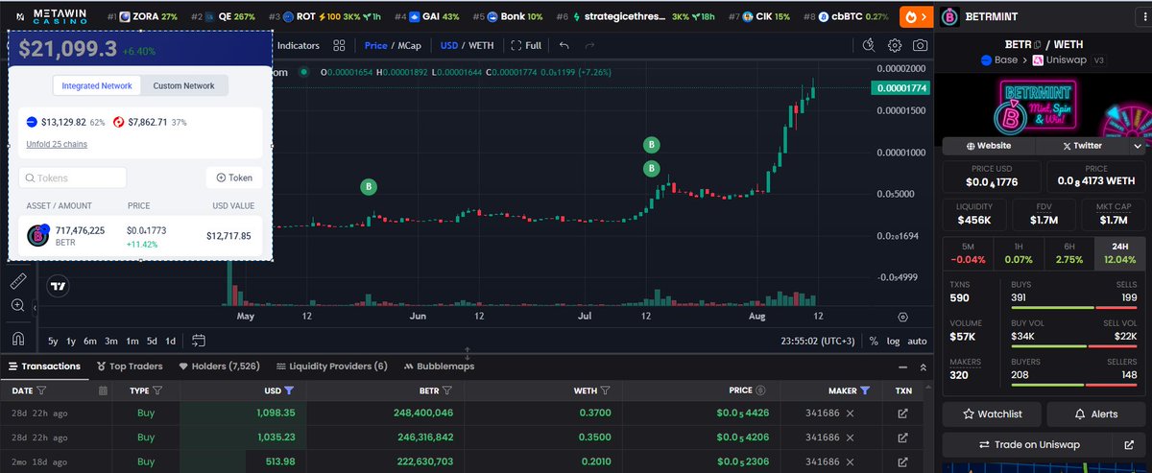Remove maker filter X in 513.98 row
Viewport: 1152px width, 473px height.
coord(850,461)
